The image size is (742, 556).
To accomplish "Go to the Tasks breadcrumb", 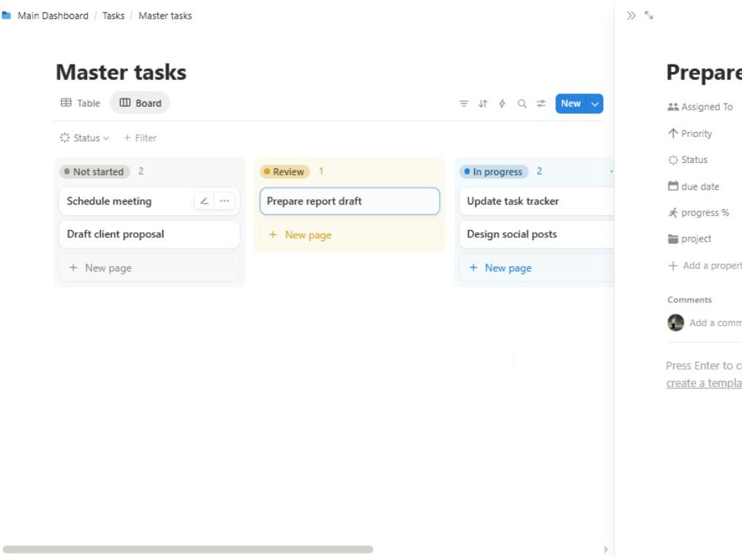I will click(114, 16).
